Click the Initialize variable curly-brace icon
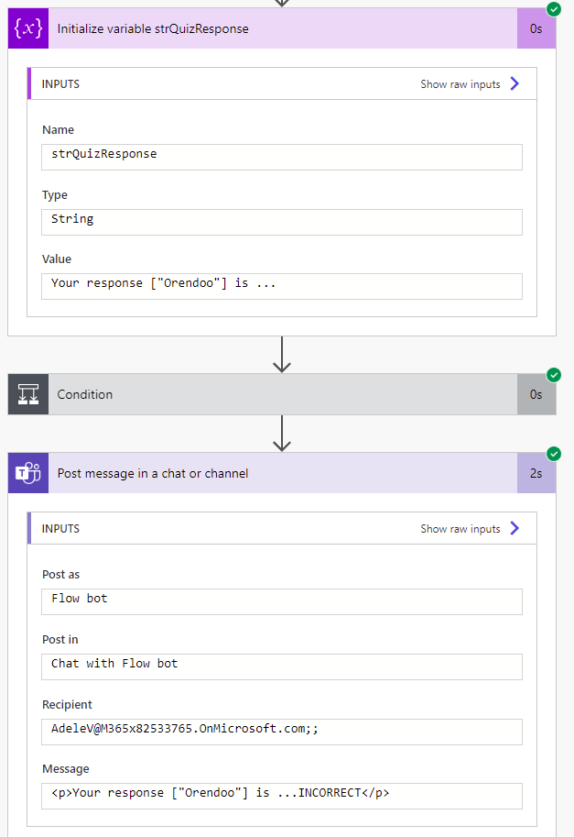Screen dimensions: 574x837 point(28,28)
